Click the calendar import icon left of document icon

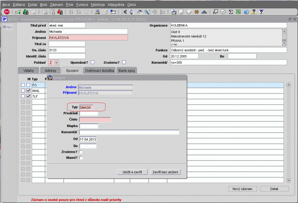[x=174, y=12]
